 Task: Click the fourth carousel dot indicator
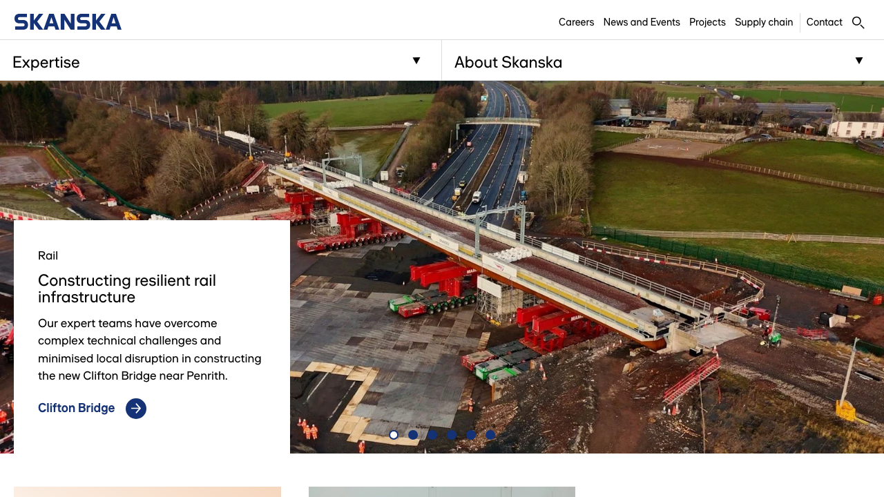tap(452, 435)
